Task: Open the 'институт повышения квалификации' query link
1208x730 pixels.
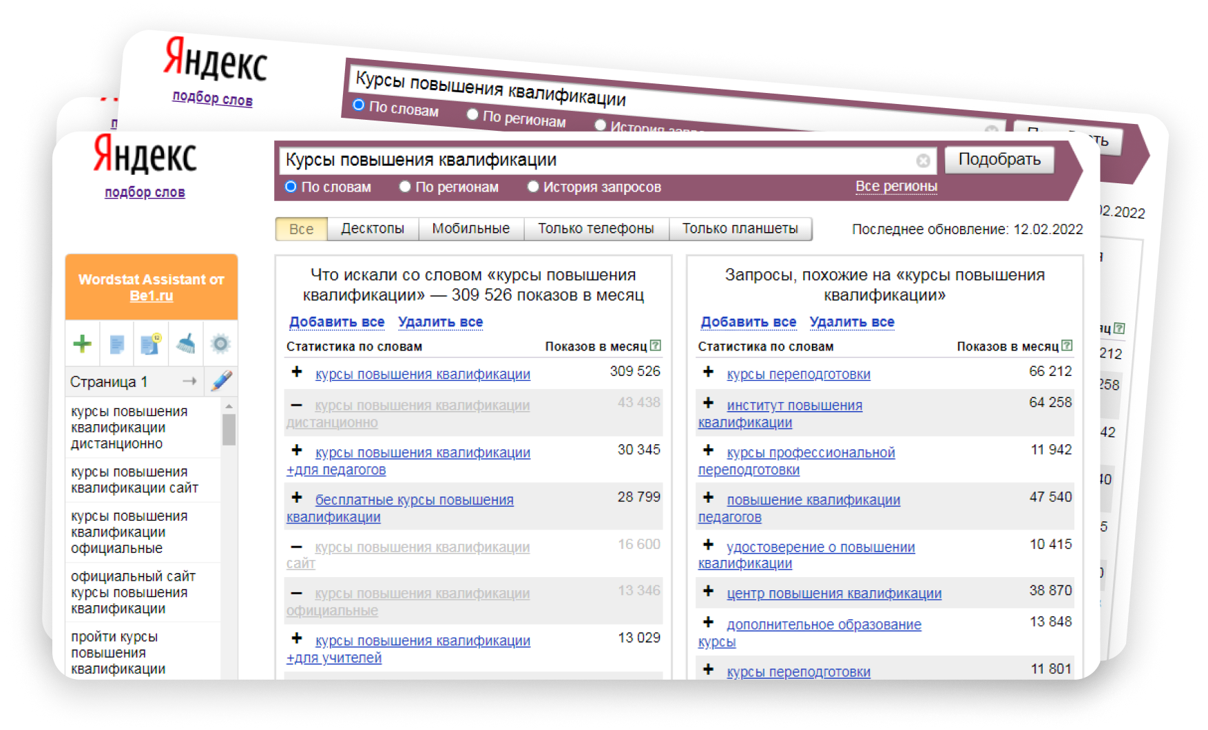Action: coord(780,414)
